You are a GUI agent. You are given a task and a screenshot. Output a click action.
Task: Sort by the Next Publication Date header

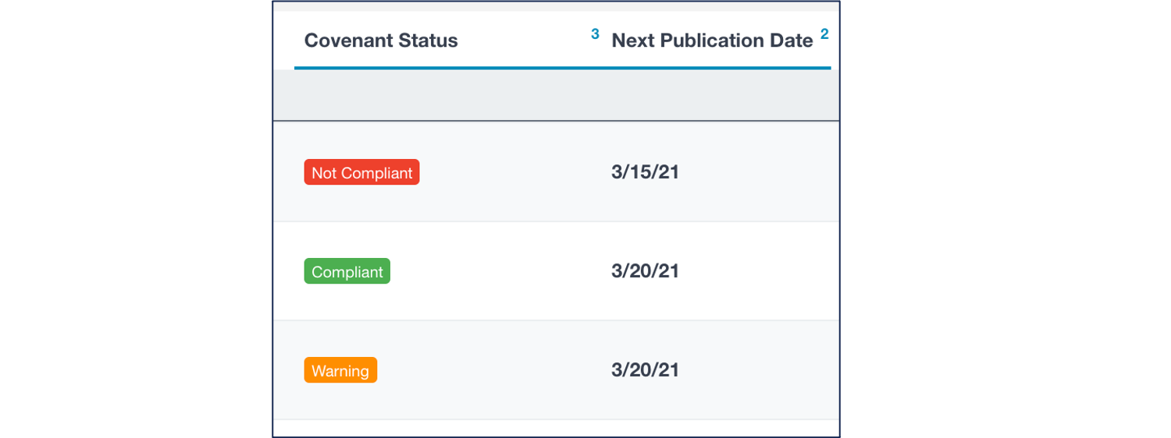pos(711,41)
